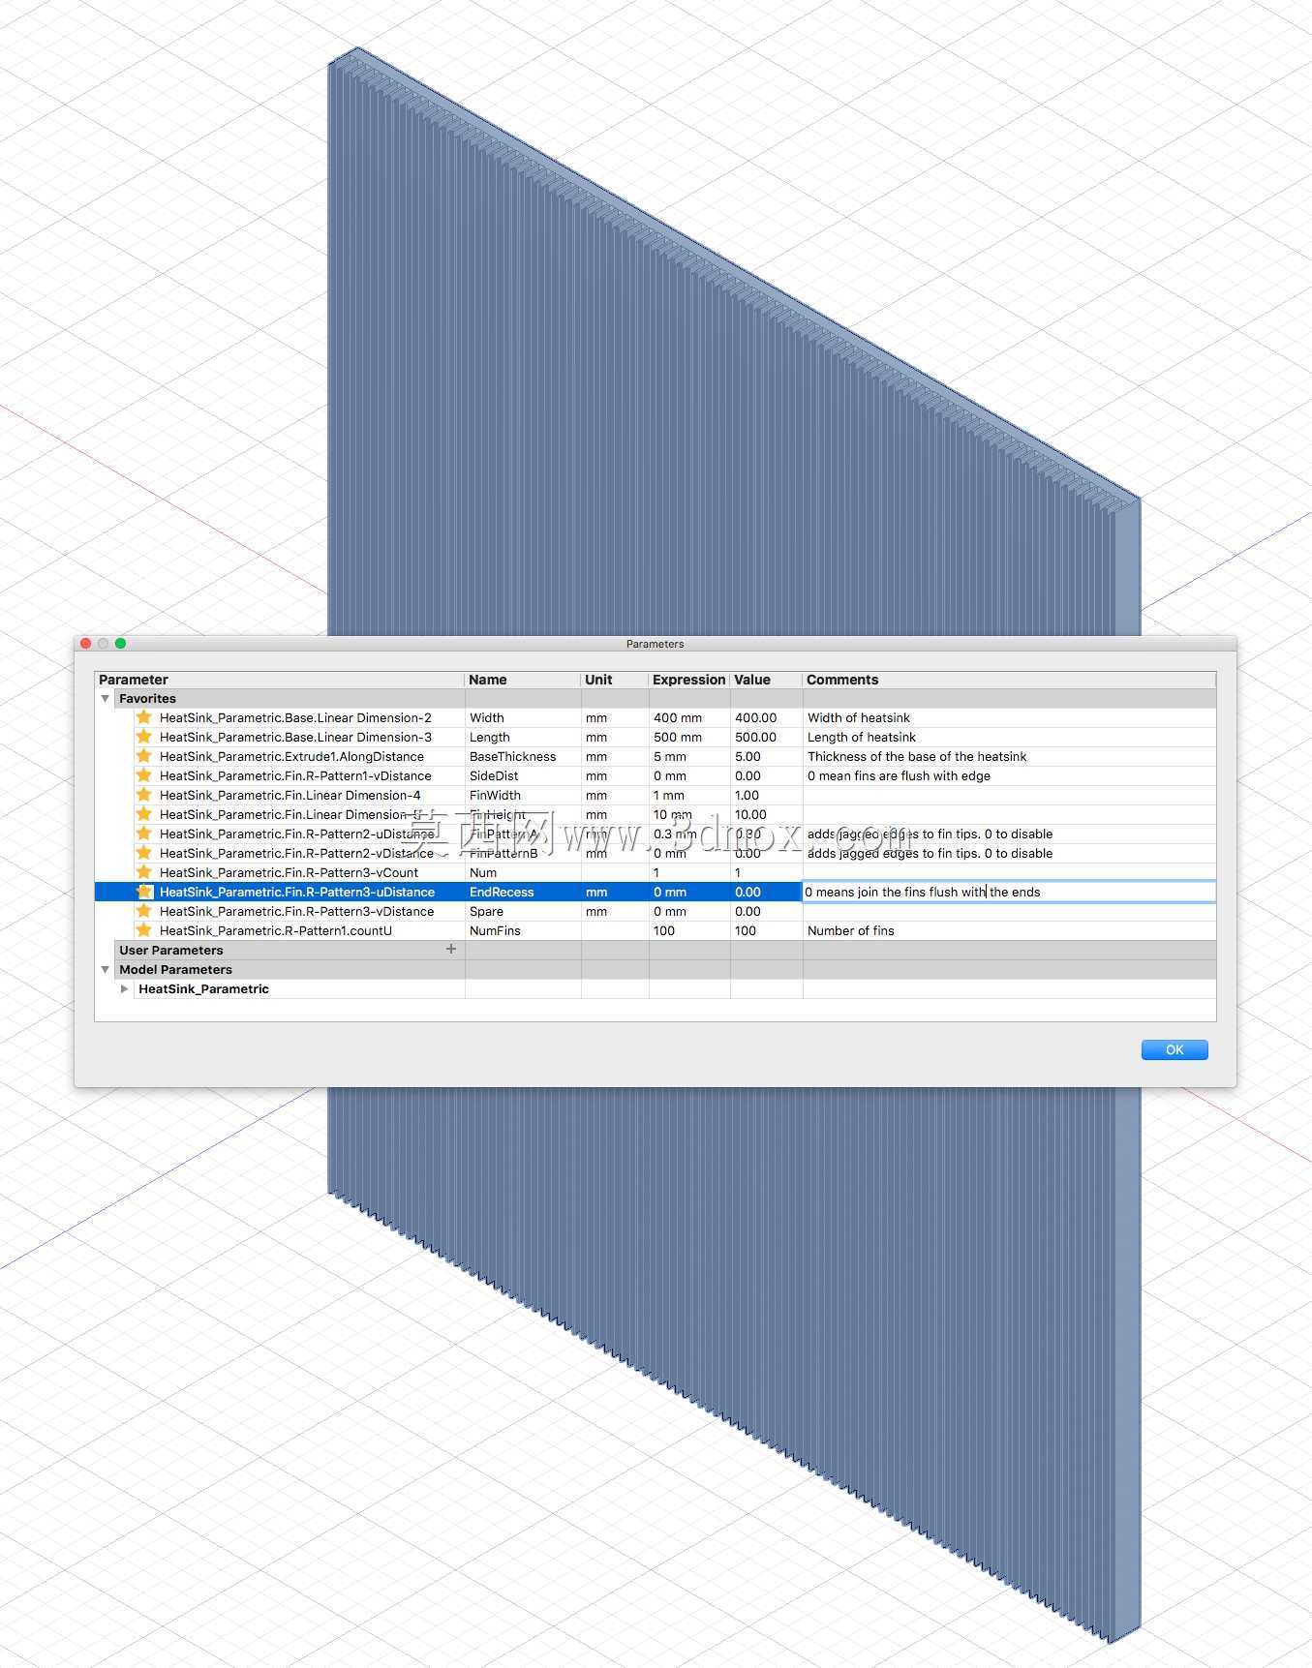Viewport: 1312px width, 1668px height.
Task: Click the green zoom button of Parameters window
Action: [x=120, y=643]
